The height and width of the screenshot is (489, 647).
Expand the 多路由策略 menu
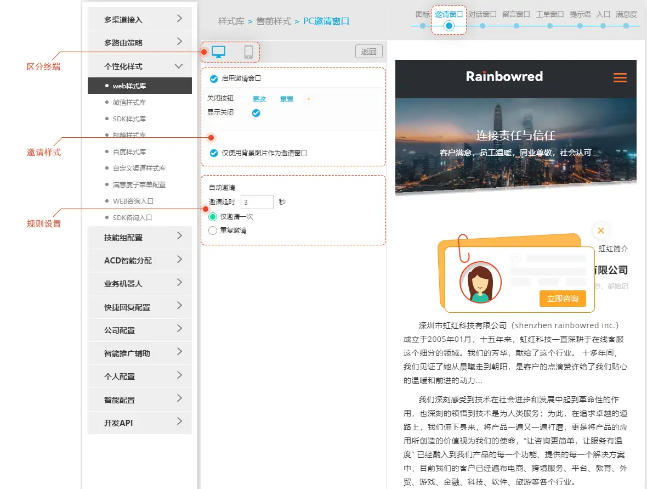click(140, 42)
